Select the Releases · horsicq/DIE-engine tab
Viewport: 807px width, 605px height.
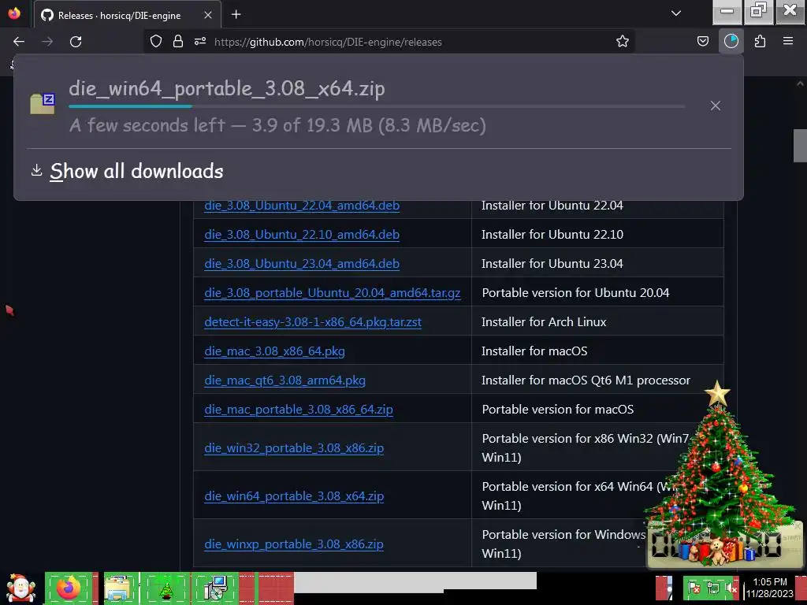[128, 15]
